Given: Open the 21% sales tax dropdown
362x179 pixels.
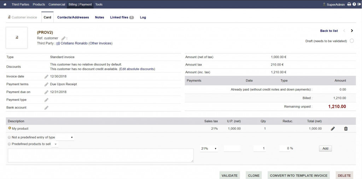Looking at the screenshot, I should point(209,149).
